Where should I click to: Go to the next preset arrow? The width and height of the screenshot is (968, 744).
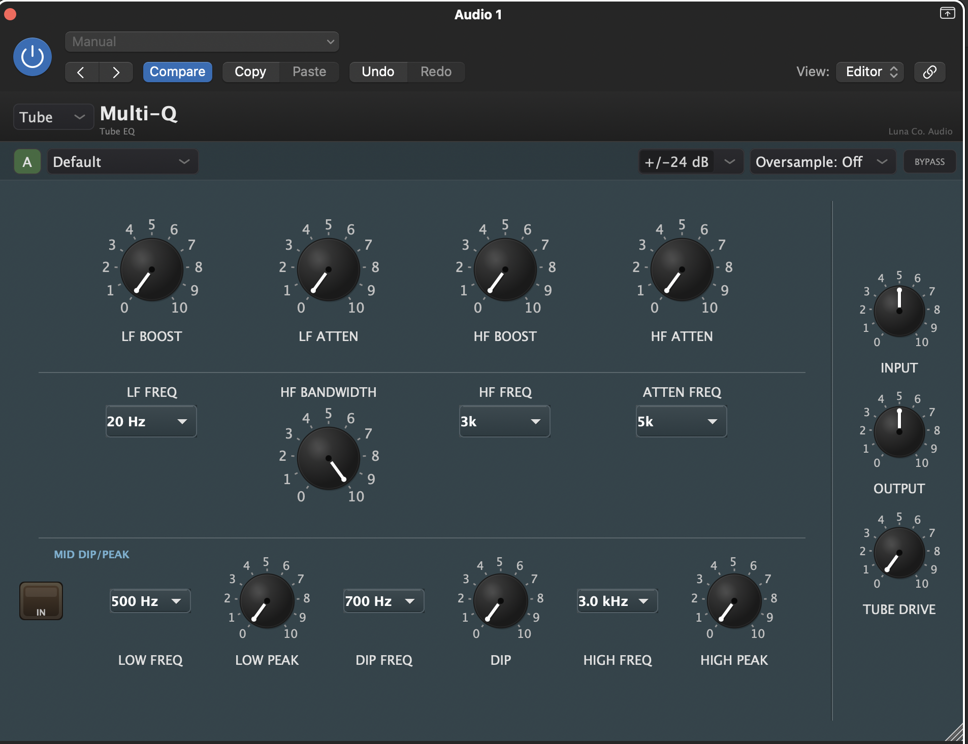116,72
